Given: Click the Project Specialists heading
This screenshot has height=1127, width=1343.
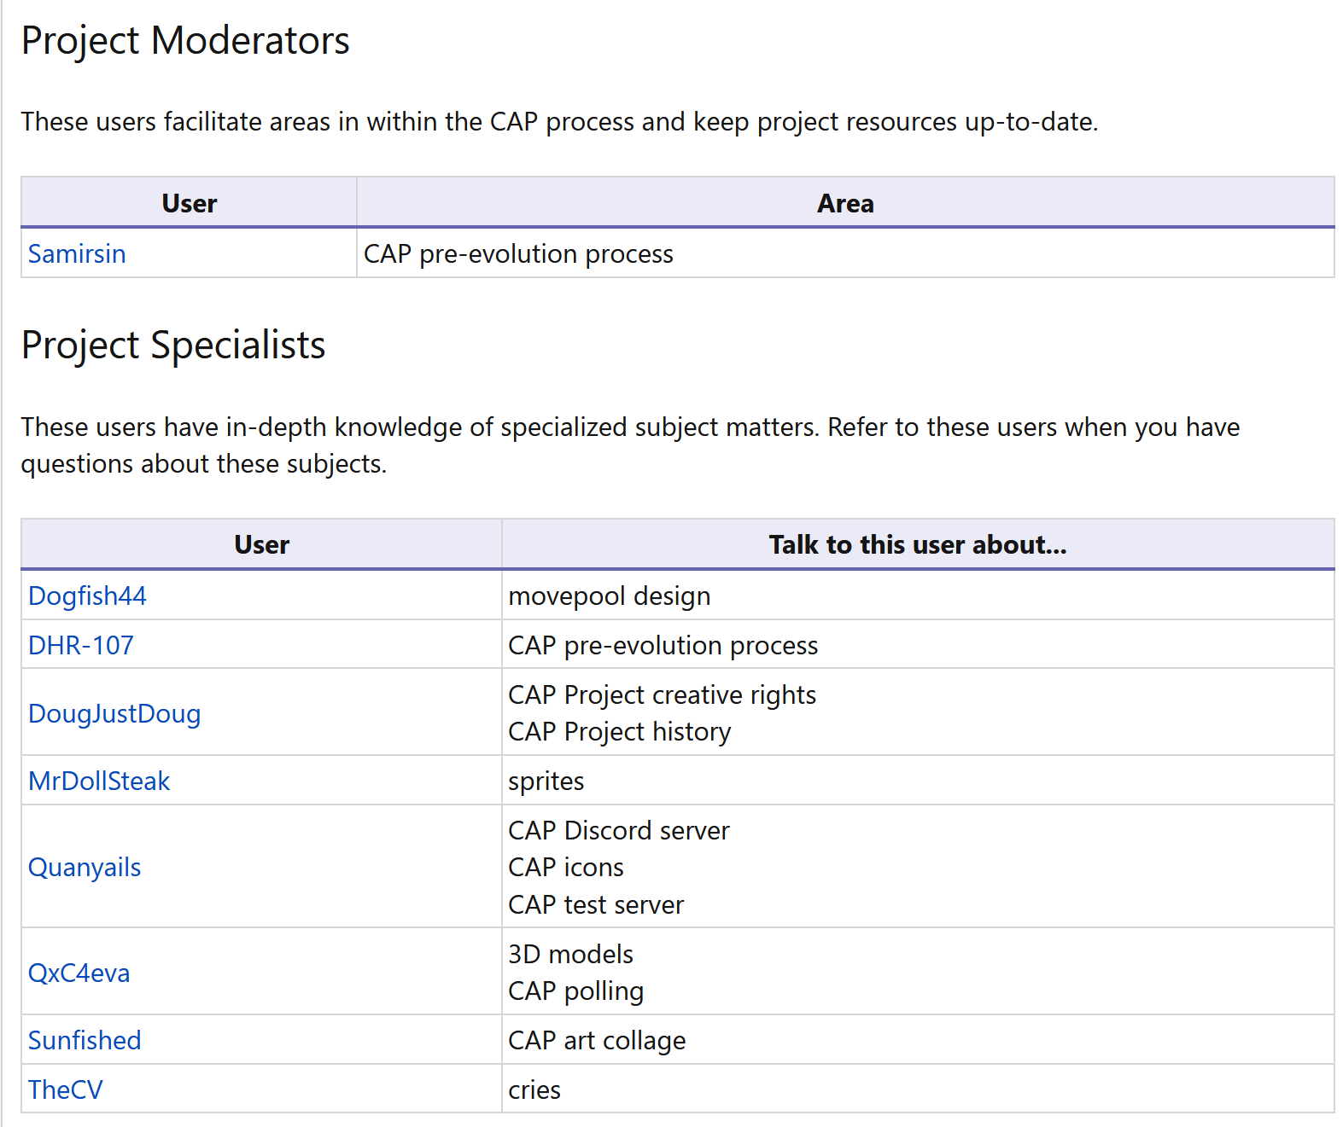Looking at the screenshot, I should [x=173, y=345].
